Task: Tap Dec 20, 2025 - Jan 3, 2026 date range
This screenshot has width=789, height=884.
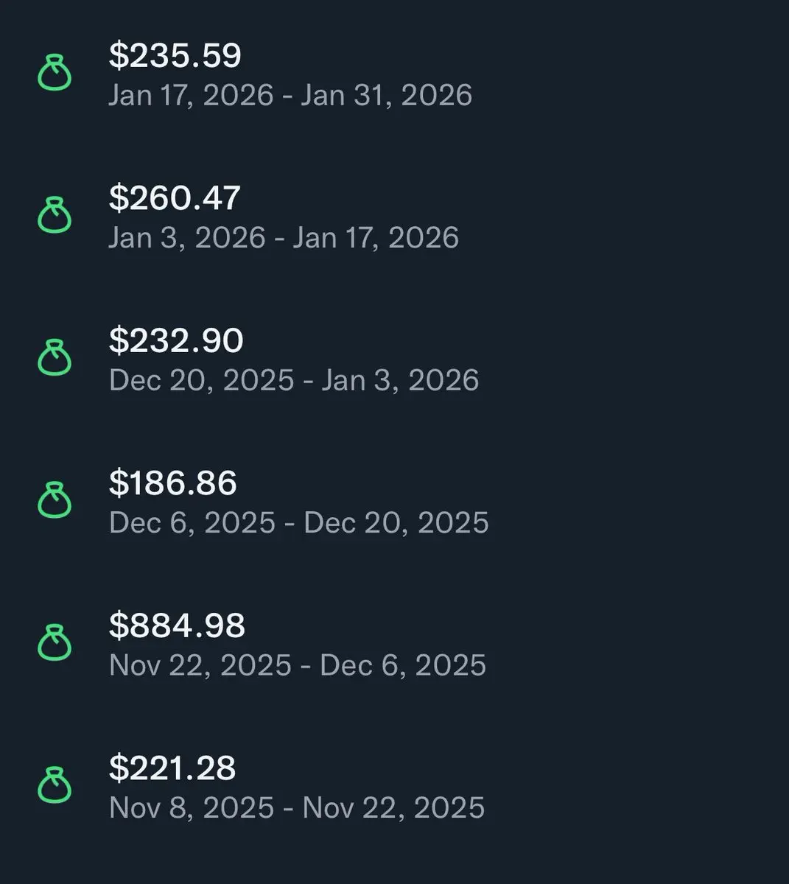Action: point(294,380)
